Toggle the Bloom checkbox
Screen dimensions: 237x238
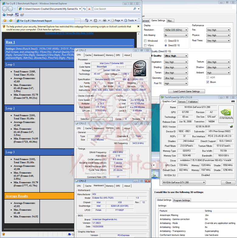point(208,82)
